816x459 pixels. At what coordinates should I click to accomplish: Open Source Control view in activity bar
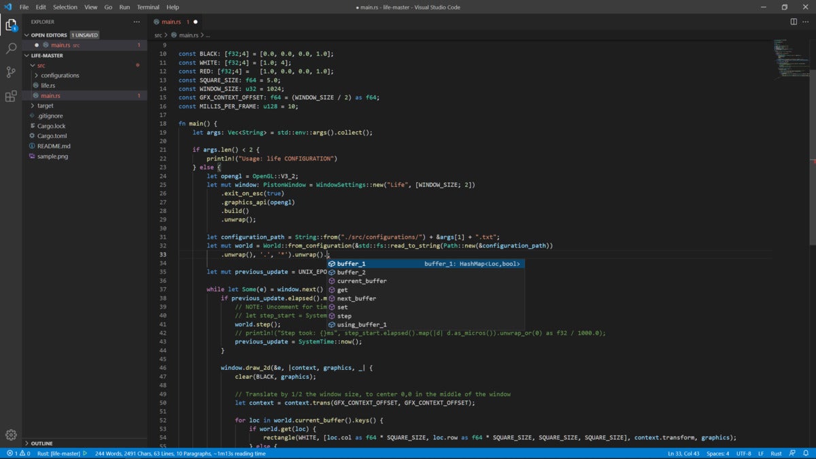[11, 72]
